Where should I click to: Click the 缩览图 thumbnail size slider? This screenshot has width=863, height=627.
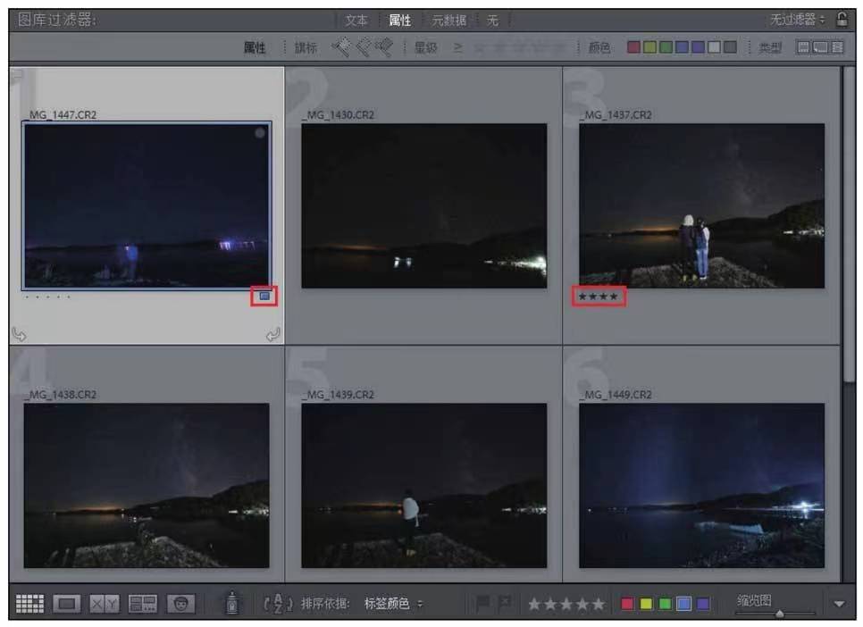[779, 614]
